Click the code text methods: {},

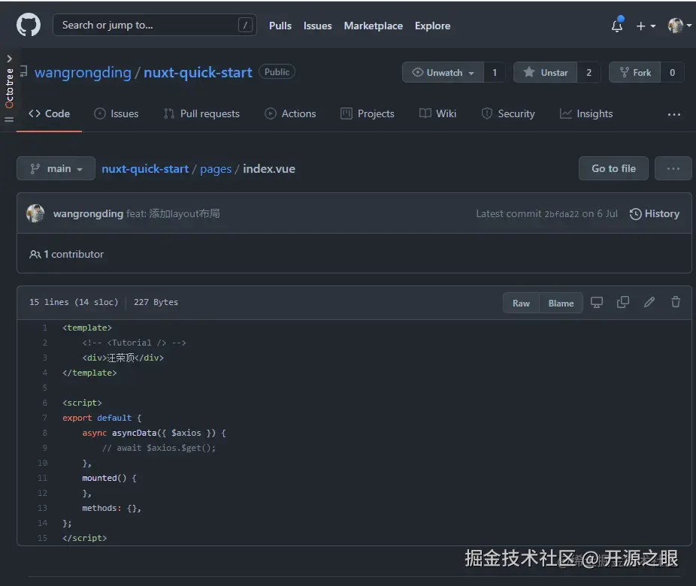pyautogui.click(x=111, y=509)
